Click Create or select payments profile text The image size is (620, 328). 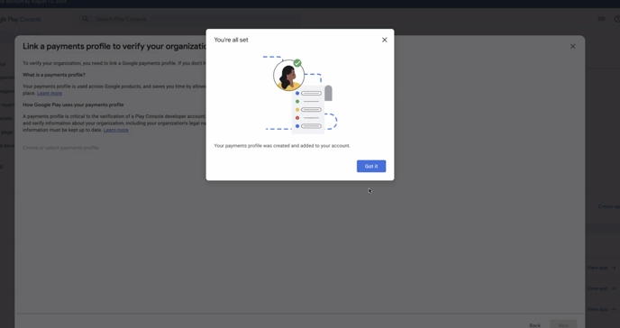click(60, 148)
